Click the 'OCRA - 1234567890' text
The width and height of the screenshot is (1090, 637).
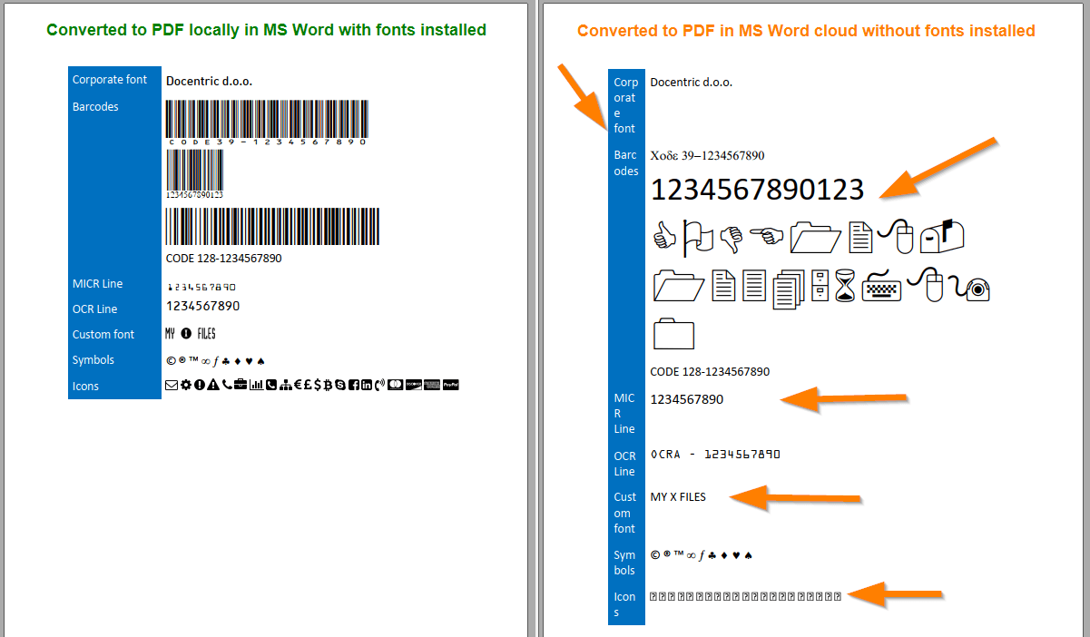(715, 455)
